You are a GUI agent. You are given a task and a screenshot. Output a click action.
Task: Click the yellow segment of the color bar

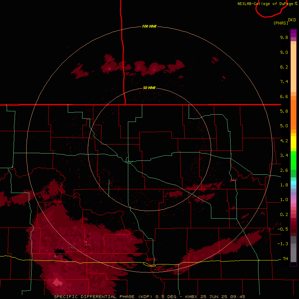[293, 142]
